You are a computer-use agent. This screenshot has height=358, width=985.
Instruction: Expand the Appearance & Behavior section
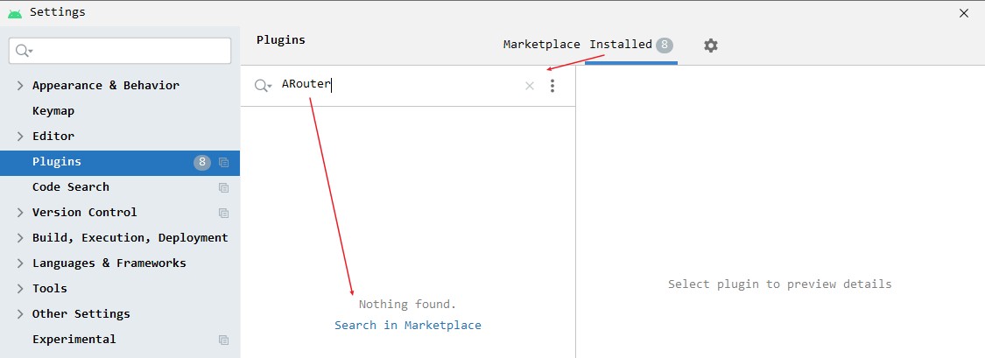point(20,86)
